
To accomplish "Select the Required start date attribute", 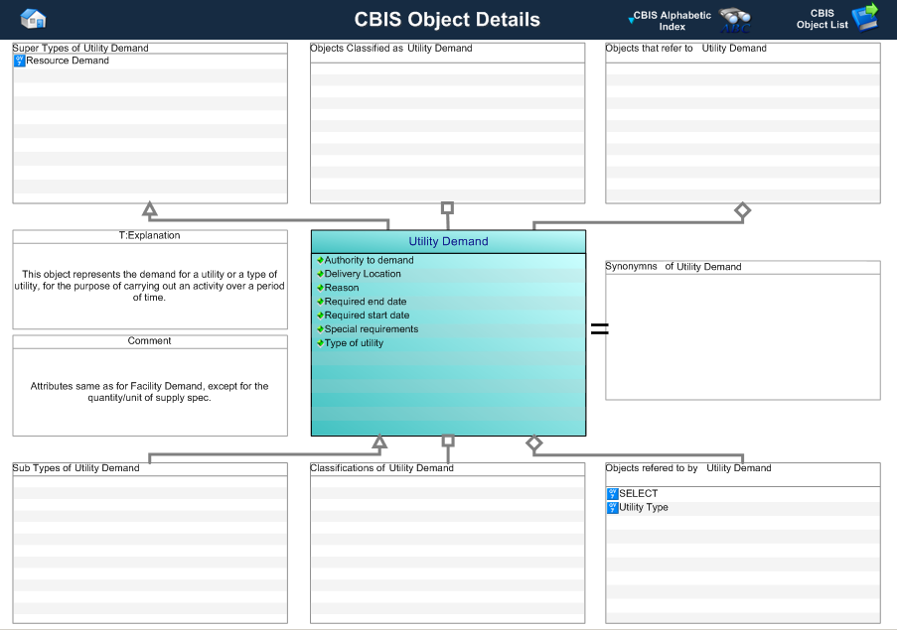I will pyautogui.click(x=367, y=315).
